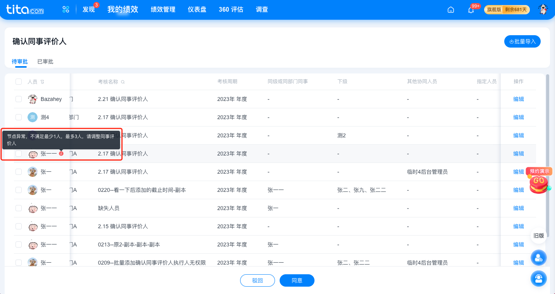The width and height of the screenshot is (555, 294).
Task: Open 360 评估
Action: point(231,10)
